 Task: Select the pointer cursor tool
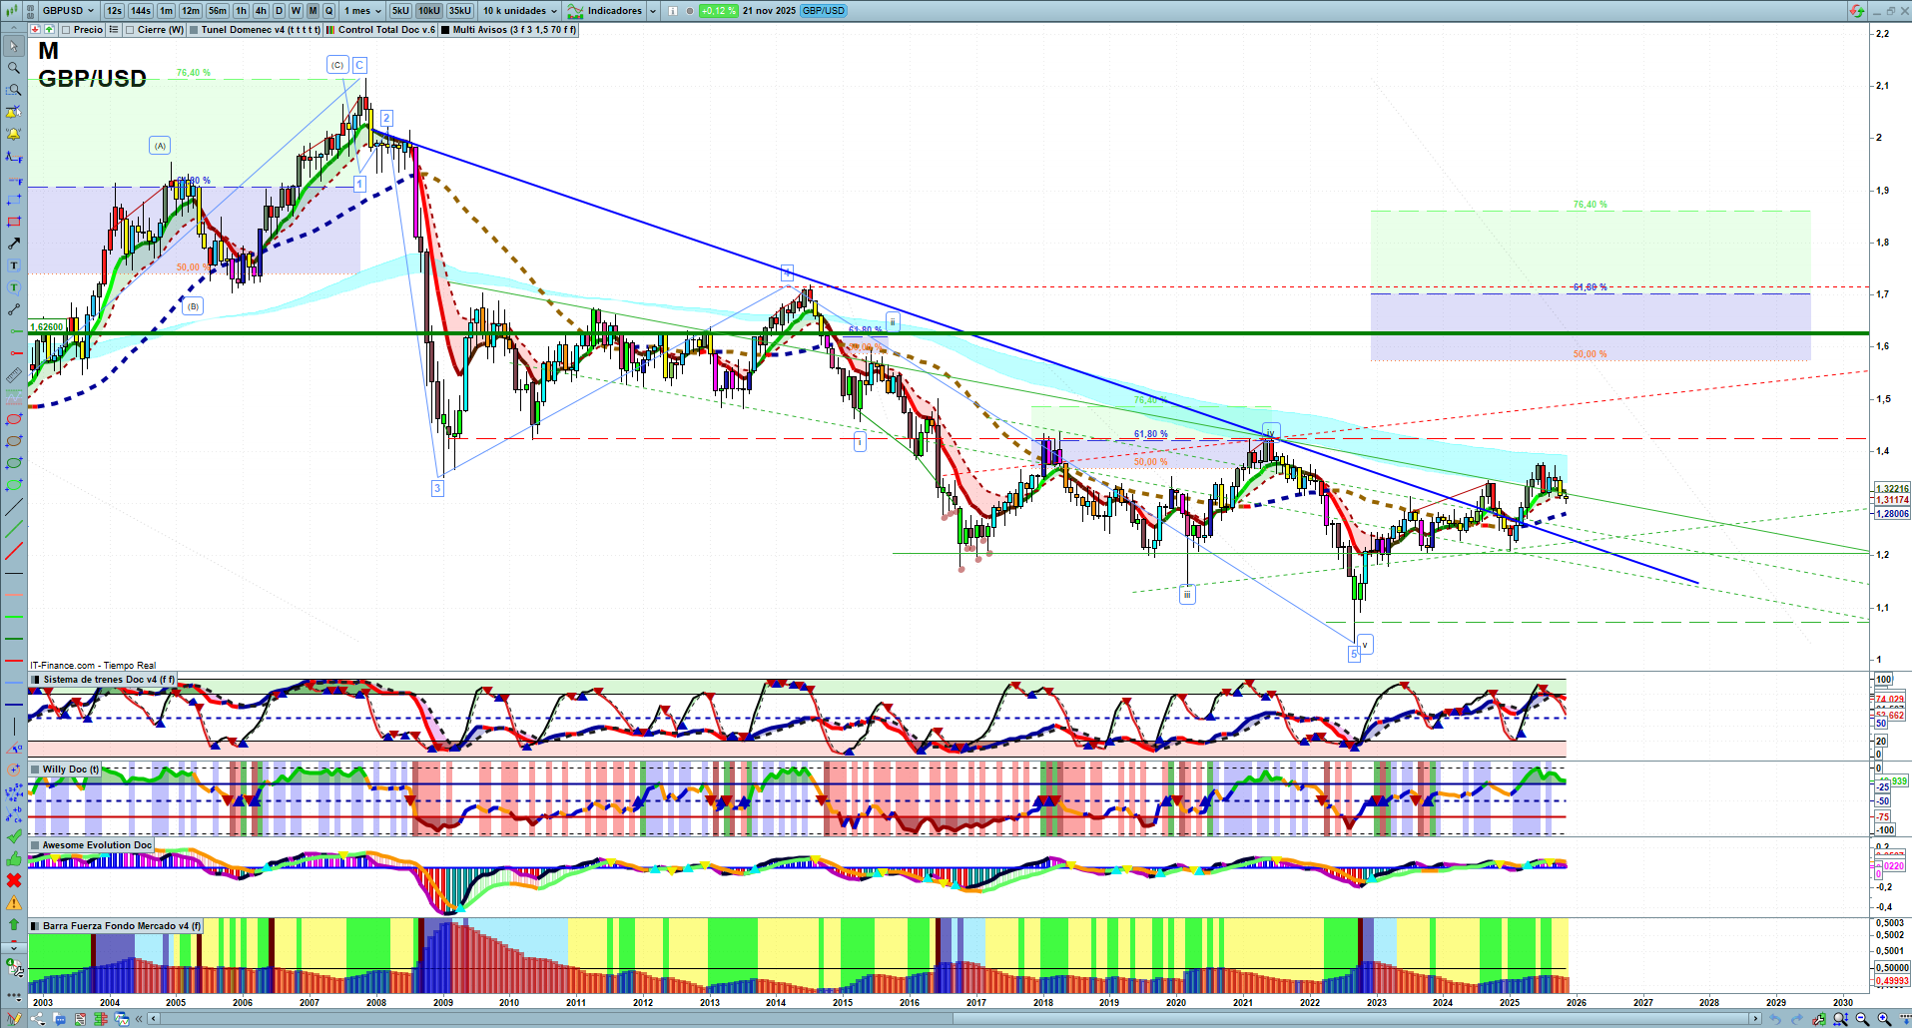coord(14,46)
